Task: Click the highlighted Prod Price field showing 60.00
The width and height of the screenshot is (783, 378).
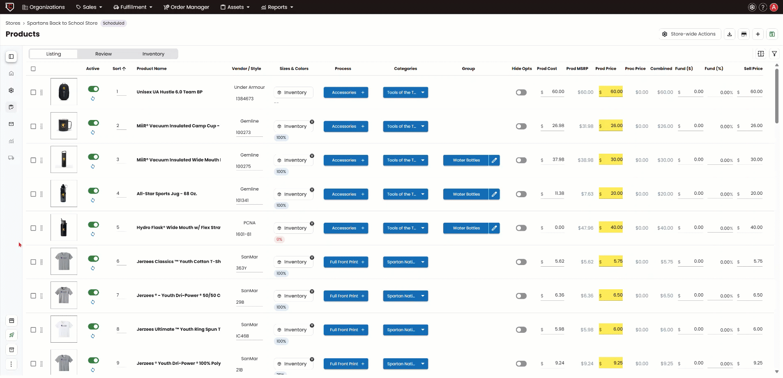Action: point(611,92)
